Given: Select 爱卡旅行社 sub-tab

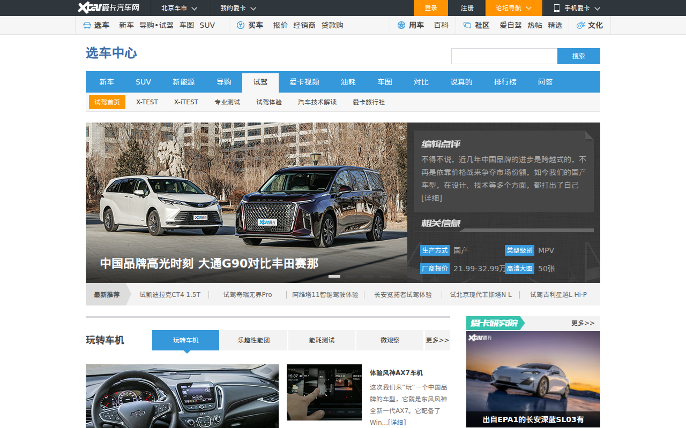Looking at the screenshot, I should point(369,102).
